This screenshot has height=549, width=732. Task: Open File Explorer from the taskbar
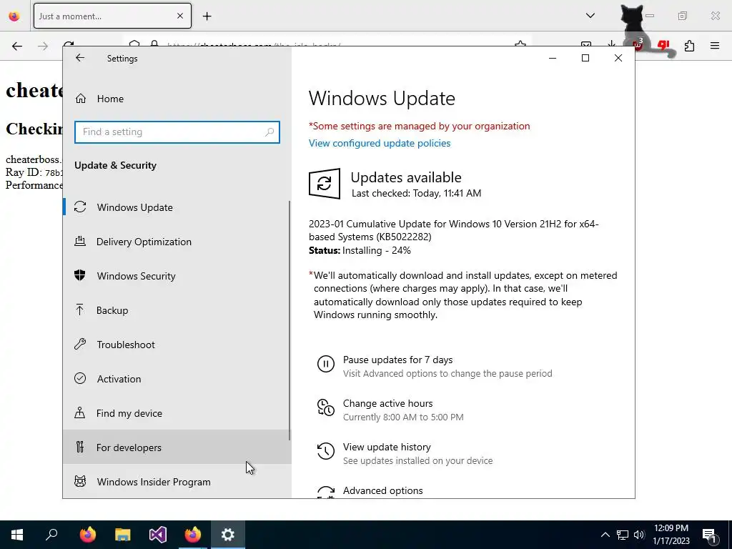(x=123, y=535)
